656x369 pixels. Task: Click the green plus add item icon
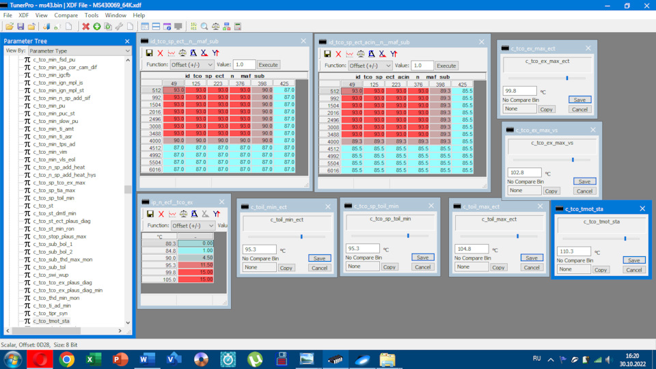pos(96,27)
